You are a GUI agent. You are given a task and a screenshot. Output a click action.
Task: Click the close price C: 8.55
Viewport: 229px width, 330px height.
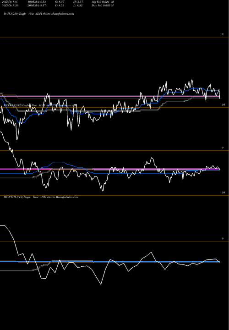tap(60, 5)
